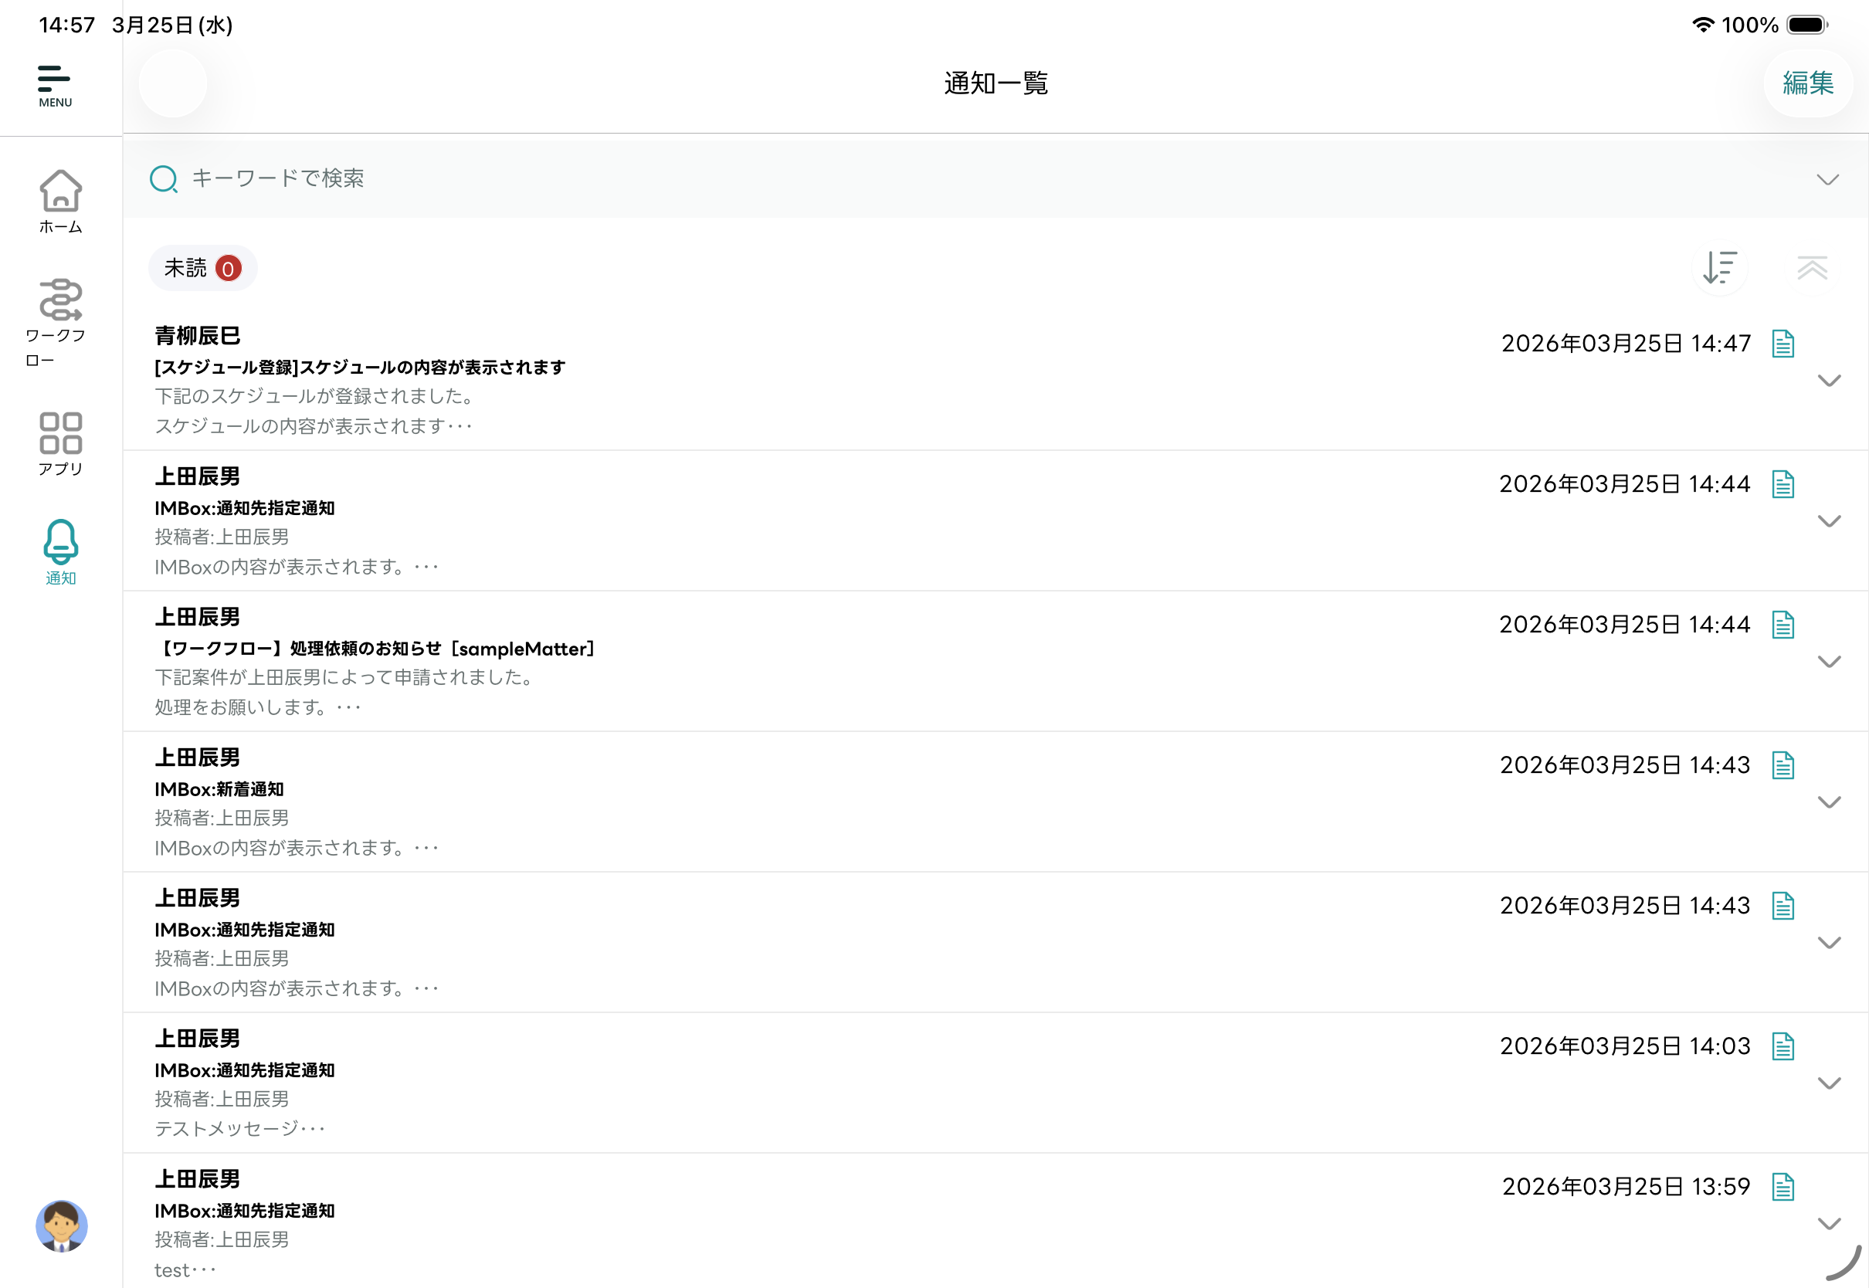Expand the search options chevron
Viewport: 1869px width, 1288px height.
pyautogui.click(x=1827, y=179)
